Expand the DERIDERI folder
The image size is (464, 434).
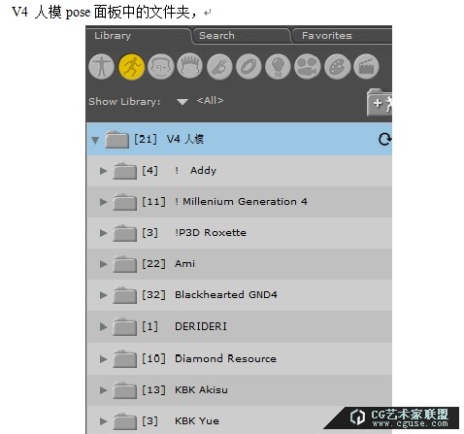103,326
